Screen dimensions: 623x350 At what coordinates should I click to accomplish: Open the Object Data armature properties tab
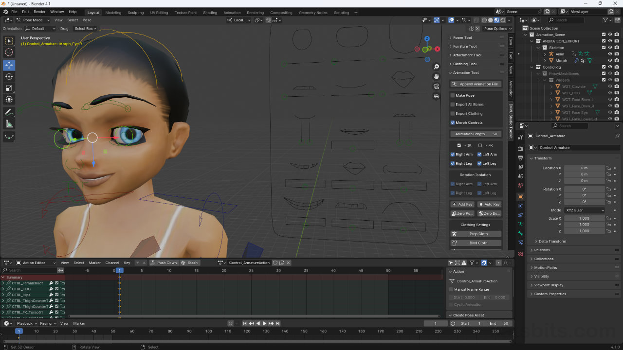tap(520, 224)
